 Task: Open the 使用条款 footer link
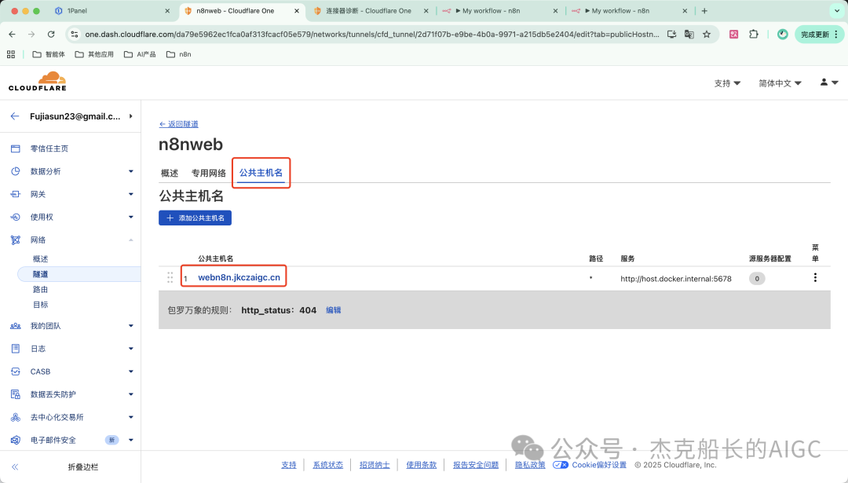tap(422, 465)
